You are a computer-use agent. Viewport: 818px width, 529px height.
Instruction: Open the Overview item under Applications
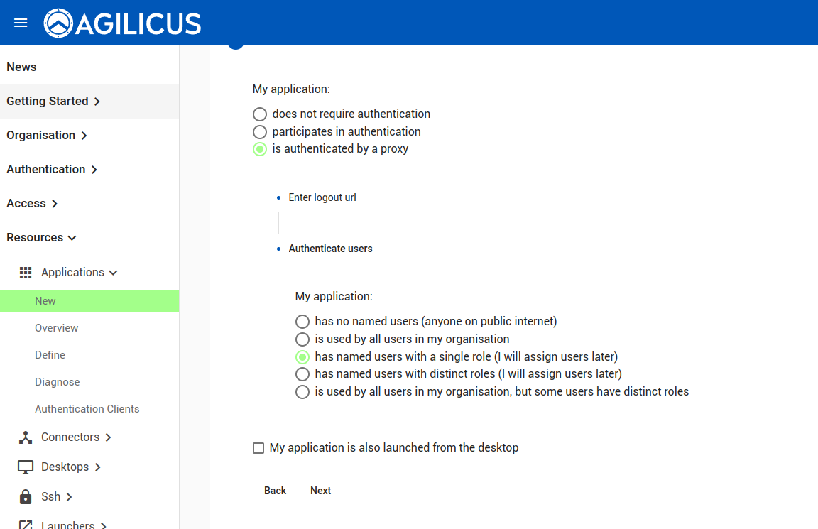point(57,328)
